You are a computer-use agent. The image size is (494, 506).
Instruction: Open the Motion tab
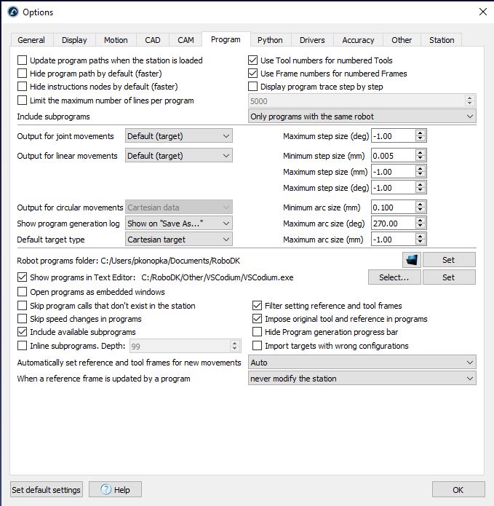click(116, 40)
